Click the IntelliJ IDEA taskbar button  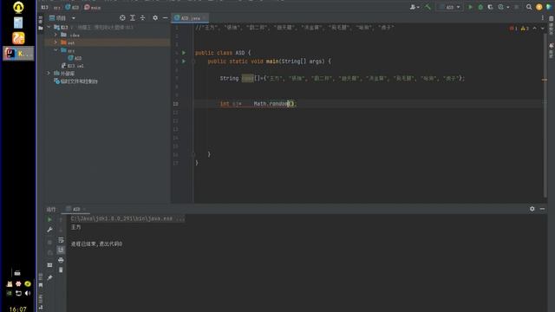point(18,54)
